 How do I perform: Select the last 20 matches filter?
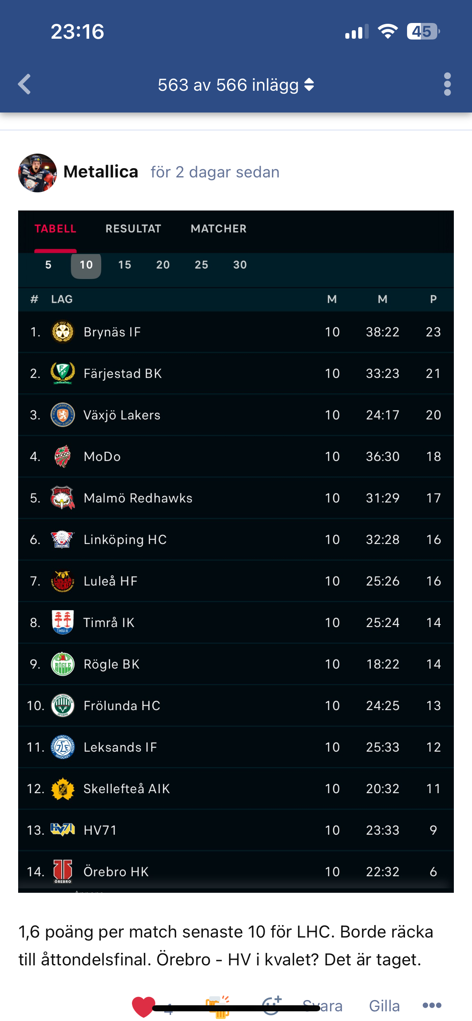(163, 265)
